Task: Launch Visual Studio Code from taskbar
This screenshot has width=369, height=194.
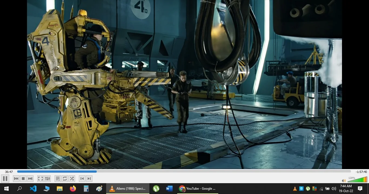Action: click(33, 189)
